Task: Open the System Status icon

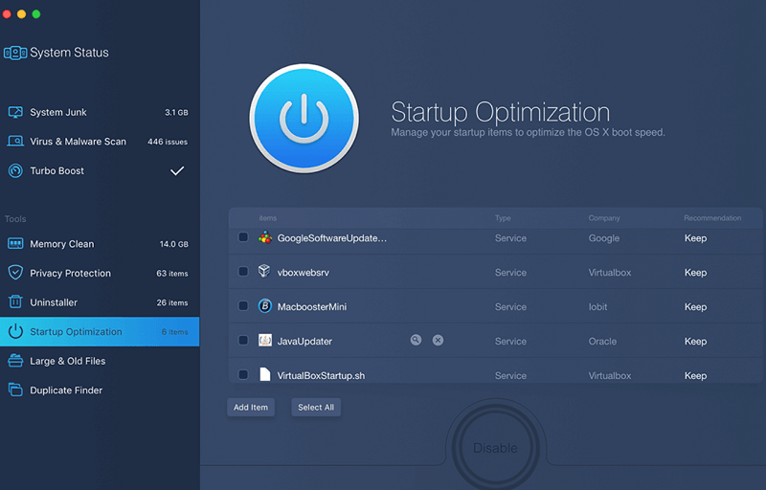Action: pyautogui.click(x=15, y=53)
